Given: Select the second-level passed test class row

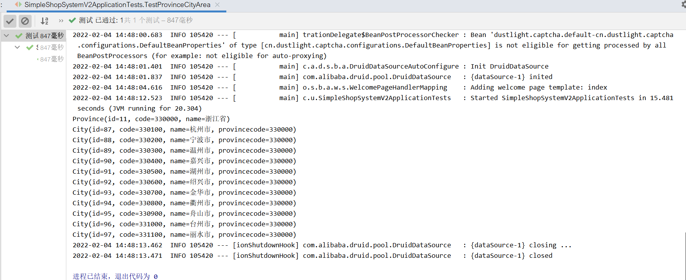Looking at the screenshot, I should pos(34,47).
